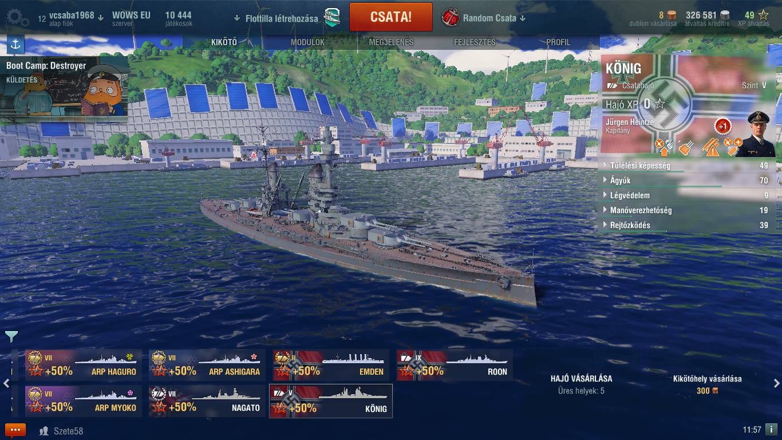
Task: Open contacts icon beside Szete58
Action: pyautogui.click(x=44, y=431)
